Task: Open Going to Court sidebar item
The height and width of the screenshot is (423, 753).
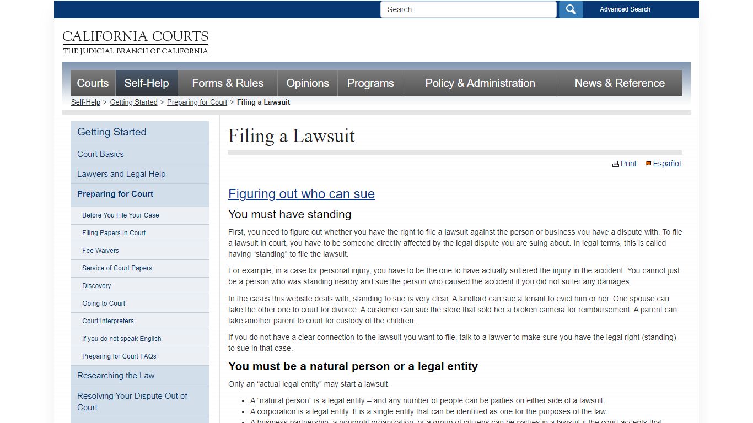Action: pos(140,303)
